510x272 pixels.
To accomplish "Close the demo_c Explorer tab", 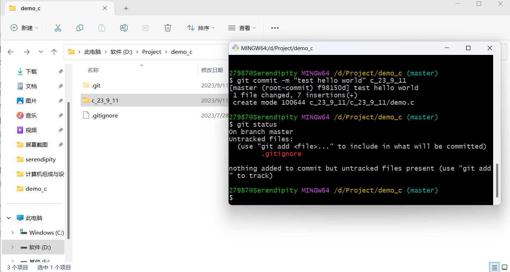I will click(105, 8).
